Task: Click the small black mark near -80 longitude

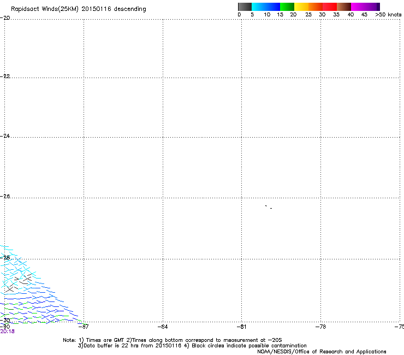Action: pyautogui.click(x=269, y=207)
